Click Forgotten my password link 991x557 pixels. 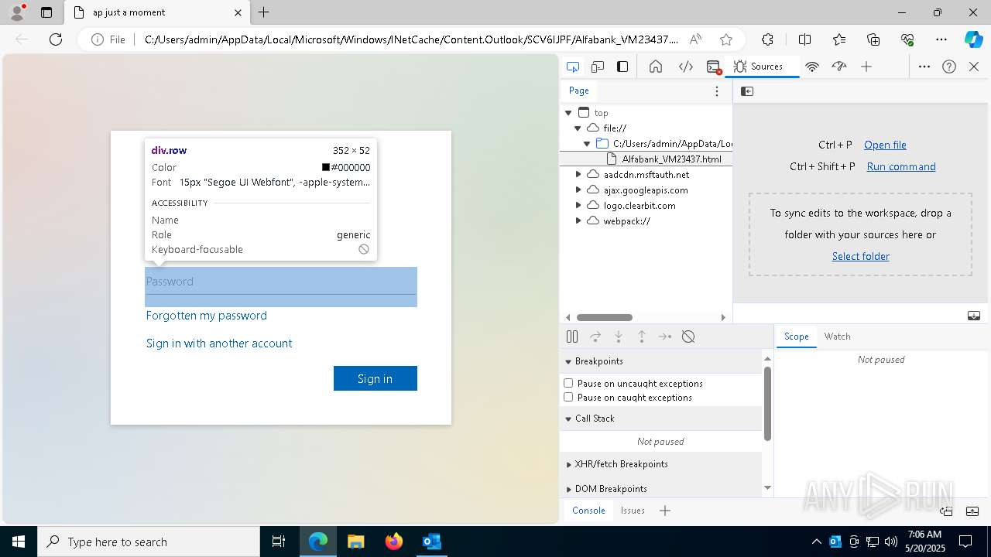pyautogui.click(x=207, y=316)
